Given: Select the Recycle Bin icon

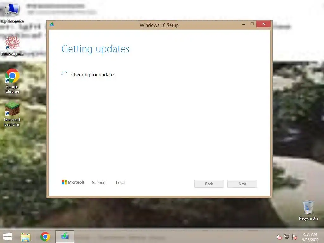Looking at the screenshot, I should [308, 210].
